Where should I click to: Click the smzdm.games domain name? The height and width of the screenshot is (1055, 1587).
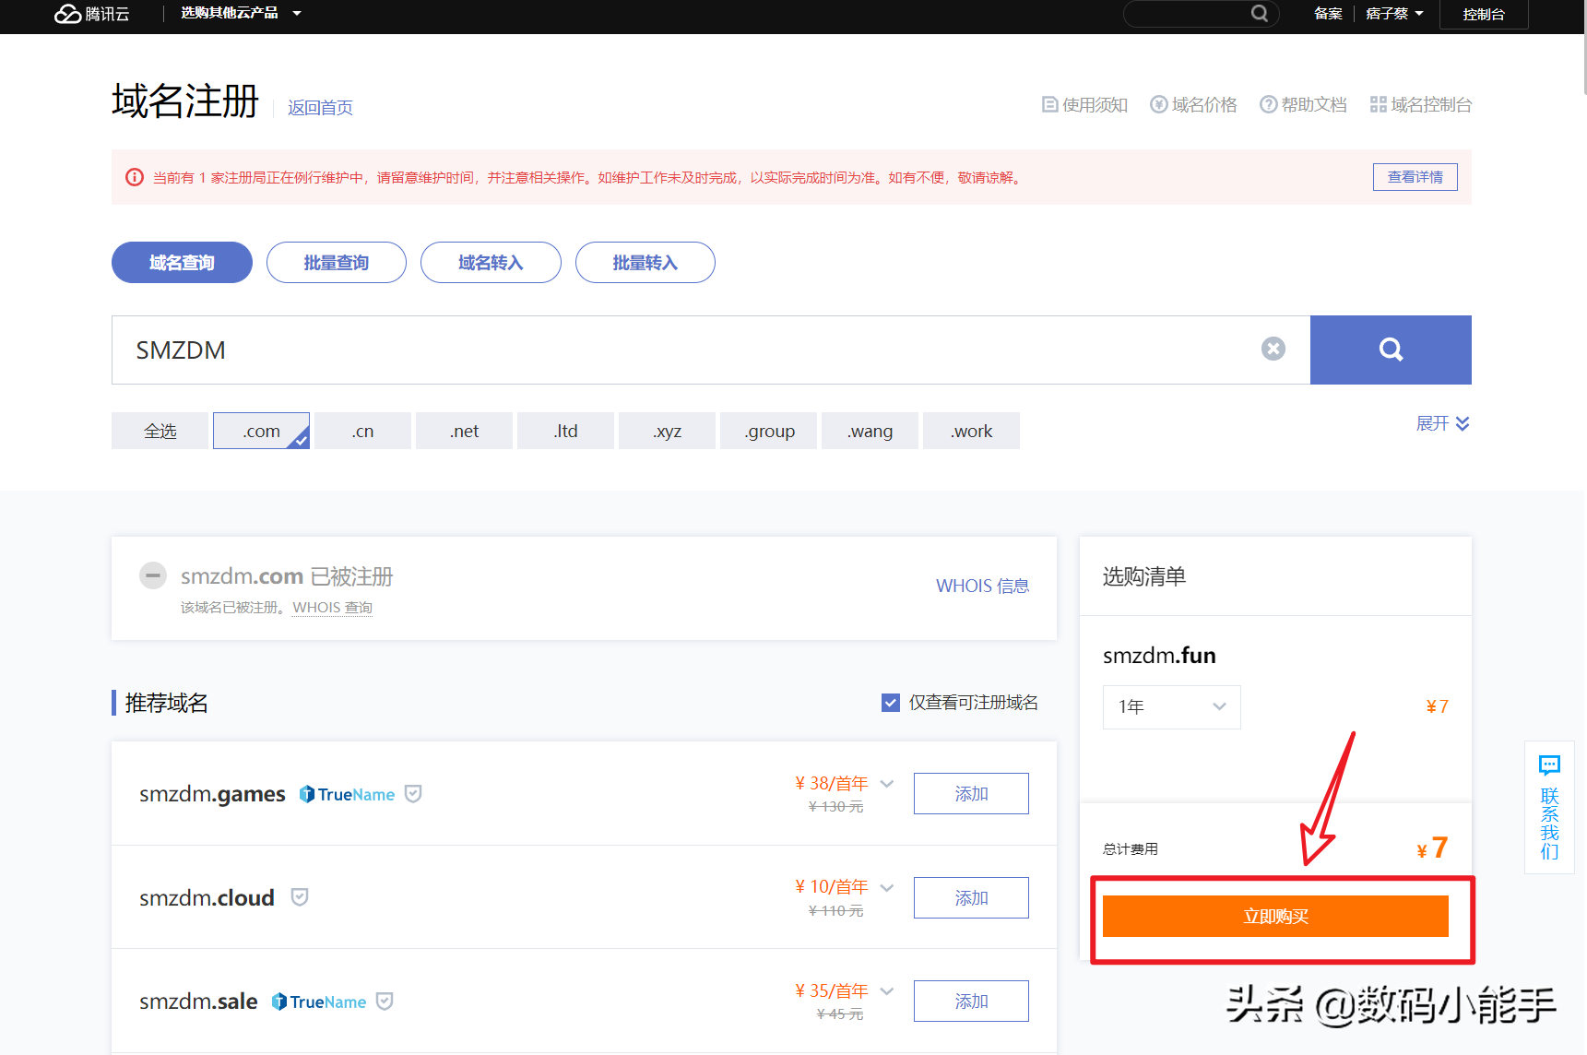(212, 794)
